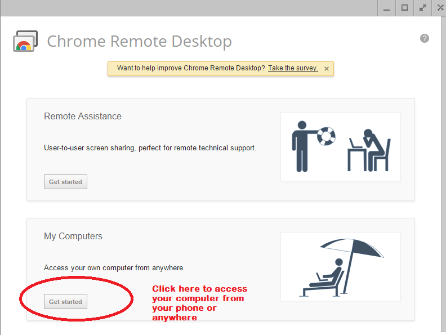Click Get started under My Computers

(x=65, y=301)
